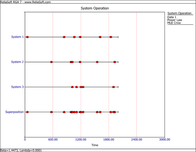Image resolution: width=196 pixels, height=152 pixels.
Task: Click the Superposition axis label
Action: (14, 112)
